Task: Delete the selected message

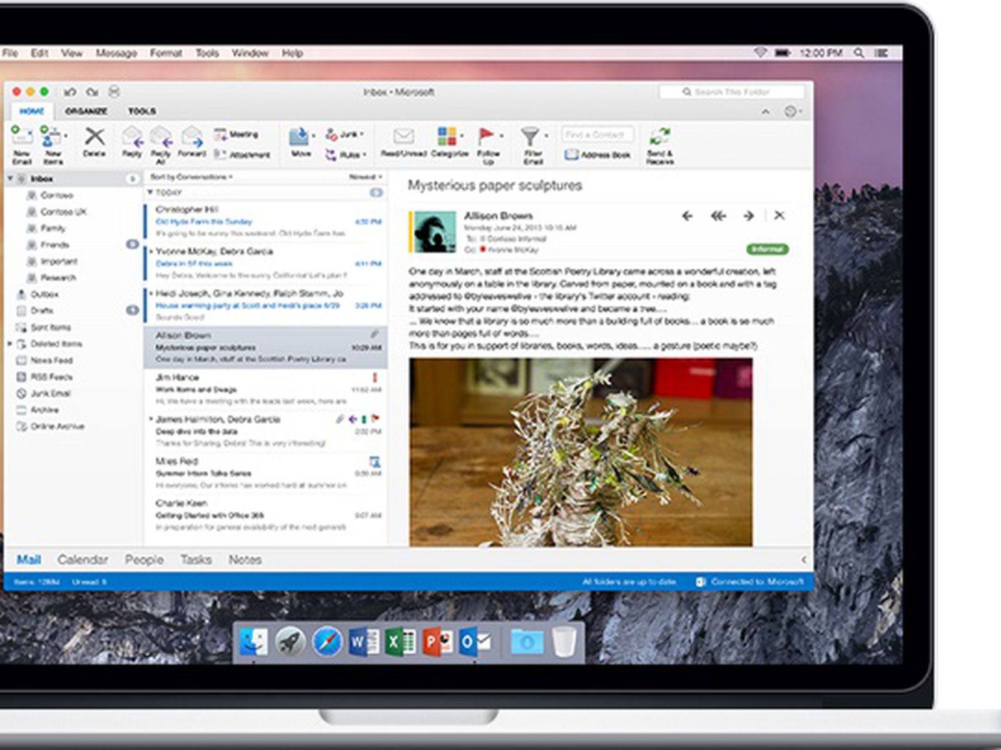Action: pos(94,137)
